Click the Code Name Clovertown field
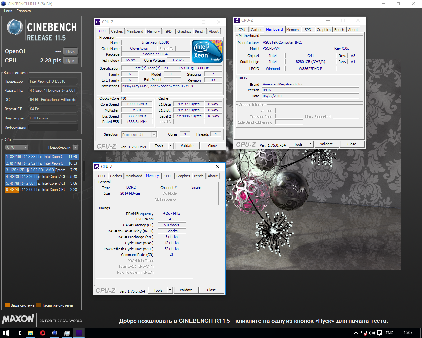The image size is (422, 338). point(139,48)
